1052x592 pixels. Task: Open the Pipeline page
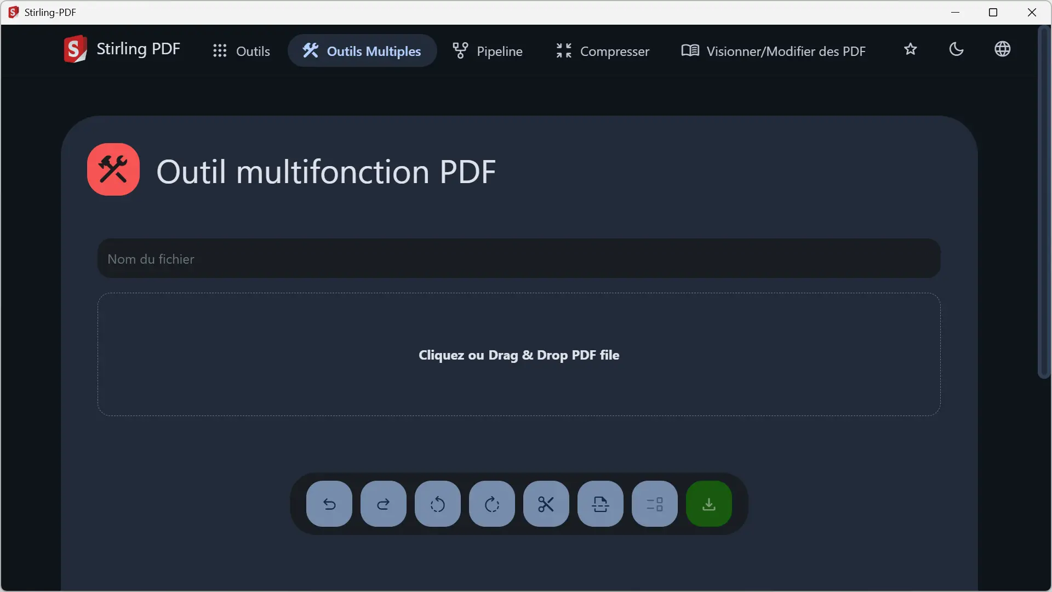pos(487,51)
